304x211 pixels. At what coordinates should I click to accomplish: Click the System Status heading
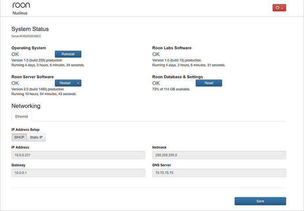[x=30, y=29]
